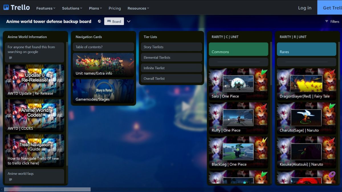The image size is (342, 192).
Task: Open the blue Rares label card
Action: tap(306, 49)
